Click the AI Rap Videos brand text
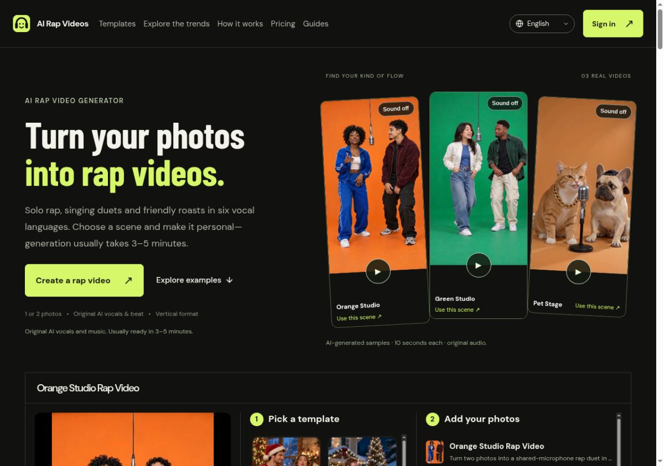Image resolution: width=664 pixels, height=466 pixels. coord(63,24)
